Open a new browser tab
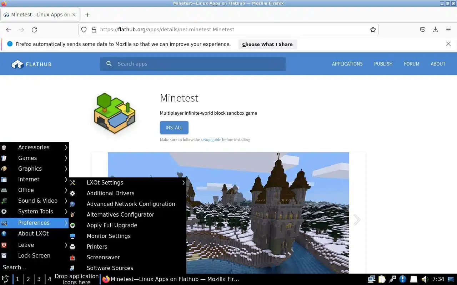Screen dimensions: 457x285 point(87,15)
